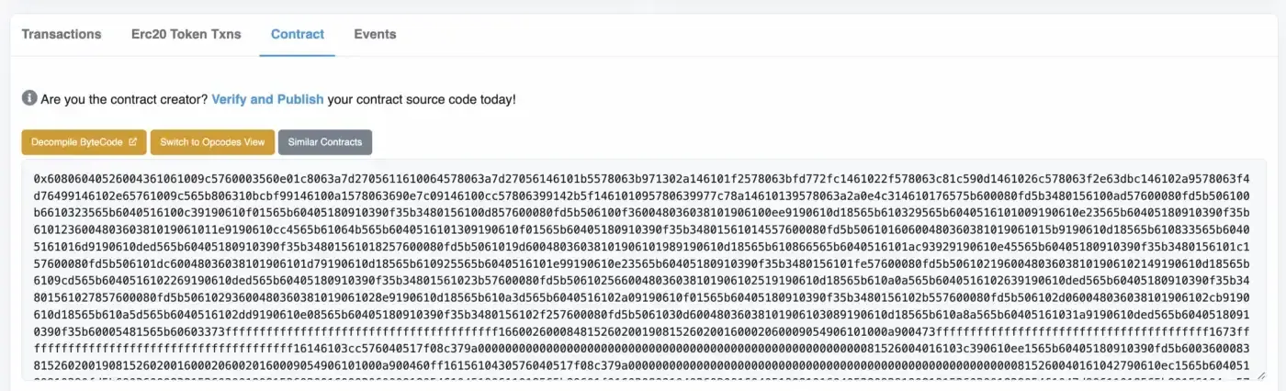Click external-link icon on Decompile ByteCode
The height and width of the screenshot is (391, 1286).
(132, 142)
